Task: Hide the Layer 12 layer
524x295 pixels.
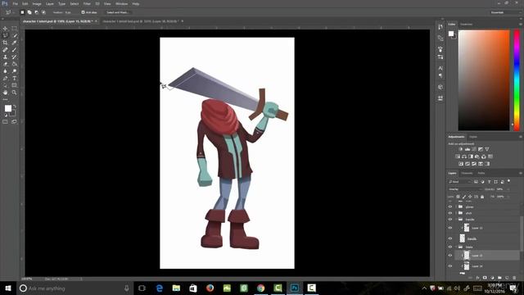Action: [x=450, y=228]
